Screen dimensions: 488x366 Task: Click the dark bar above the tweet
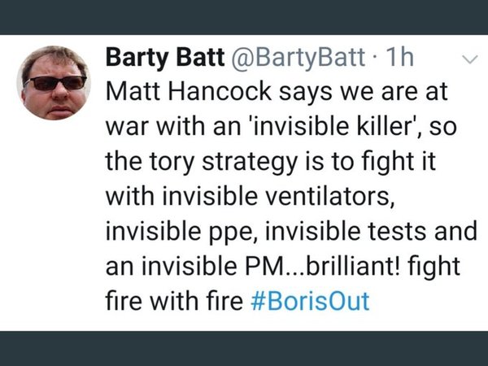[x=244, y=16]
